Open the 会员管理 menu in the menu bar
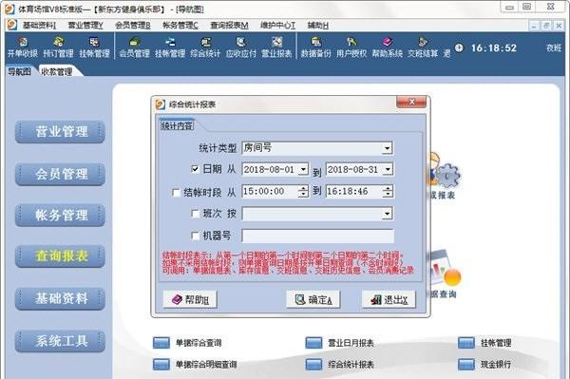Screen dimensions: 570x379 [x=133, y=26]
